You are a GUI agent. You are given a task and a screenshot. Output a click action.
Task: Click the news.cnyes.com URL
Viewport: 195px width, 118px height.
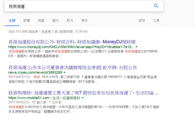tap(35, 72)
